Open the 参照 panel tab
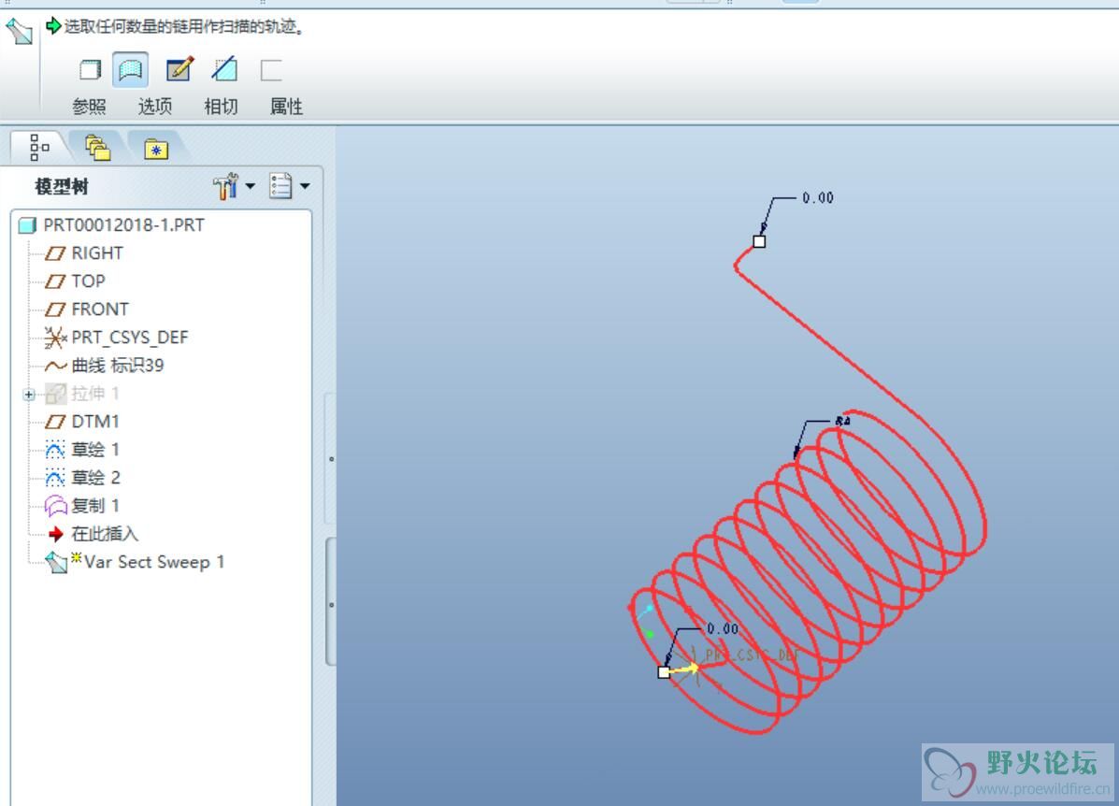Screen dimensions: 1119x806 pyautogui.click(x=89, y=107)
